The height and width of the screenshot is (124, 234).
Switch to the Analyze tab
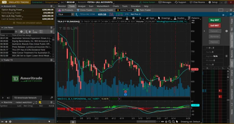click(x=82, y=6)
